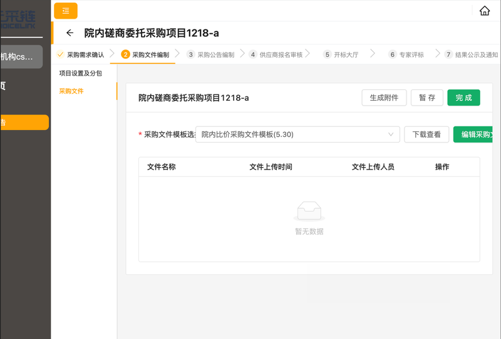Go to home via house icon
The height and width of the screenshot is (339, 501).
(x=484, y=11)
